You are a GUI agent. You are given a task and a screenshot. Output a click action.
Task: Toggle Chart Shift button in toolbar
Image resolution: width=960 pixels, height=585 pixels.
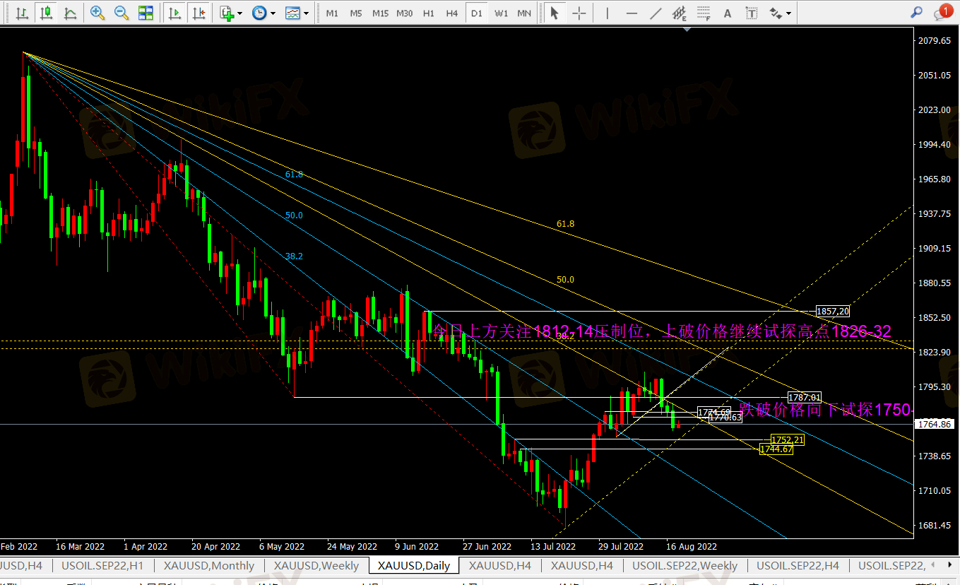click(198, 13)
